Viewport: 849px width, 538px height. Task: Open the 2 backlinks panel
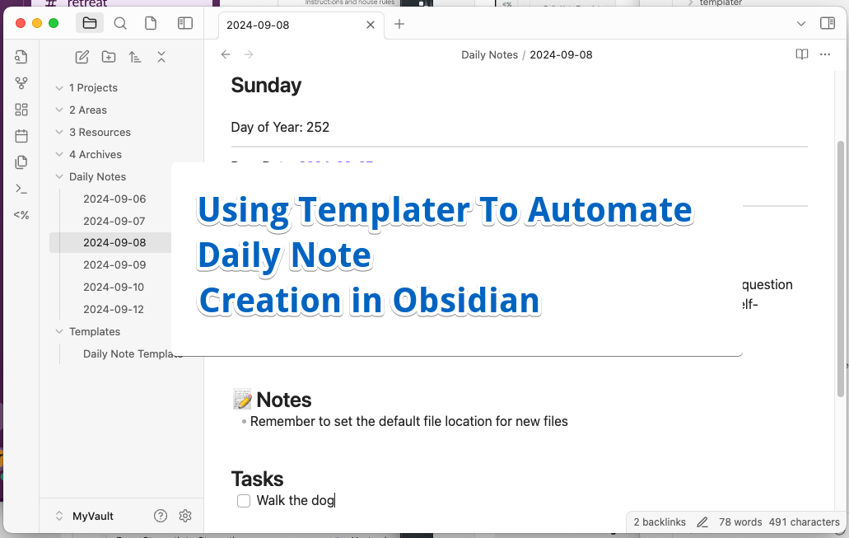[659, 522]
